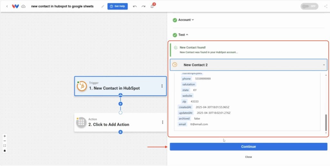Viewport: 330px width, 166px height.
Task: Click the website field label
Action: 187,96
